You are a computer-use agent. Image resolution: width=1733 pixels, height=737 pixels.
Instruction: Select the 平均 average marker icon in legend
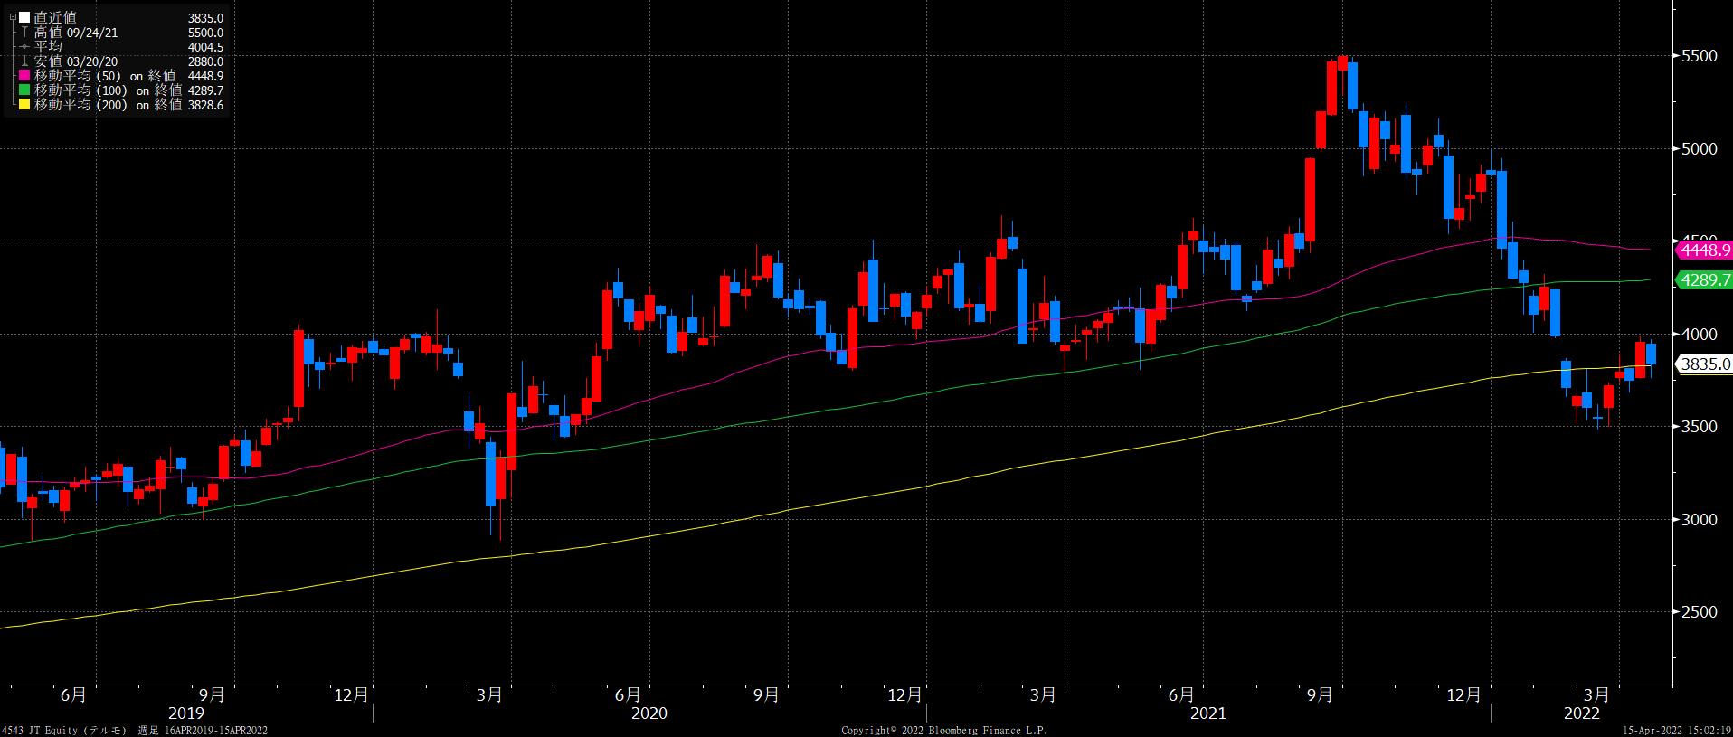pyautogui.click(x=24, y=47)
